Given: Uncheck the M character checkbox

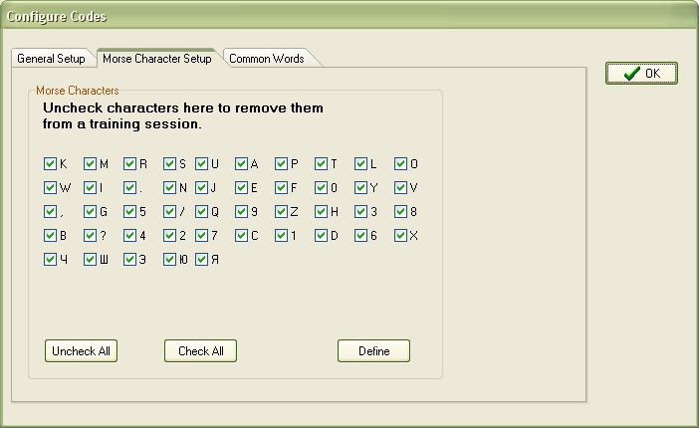Looking at the screenshot, I should (90, 163).
